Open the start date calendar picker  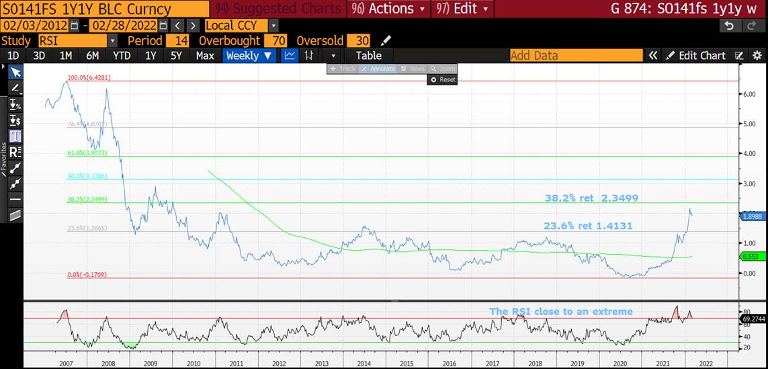tap(74, 26)
